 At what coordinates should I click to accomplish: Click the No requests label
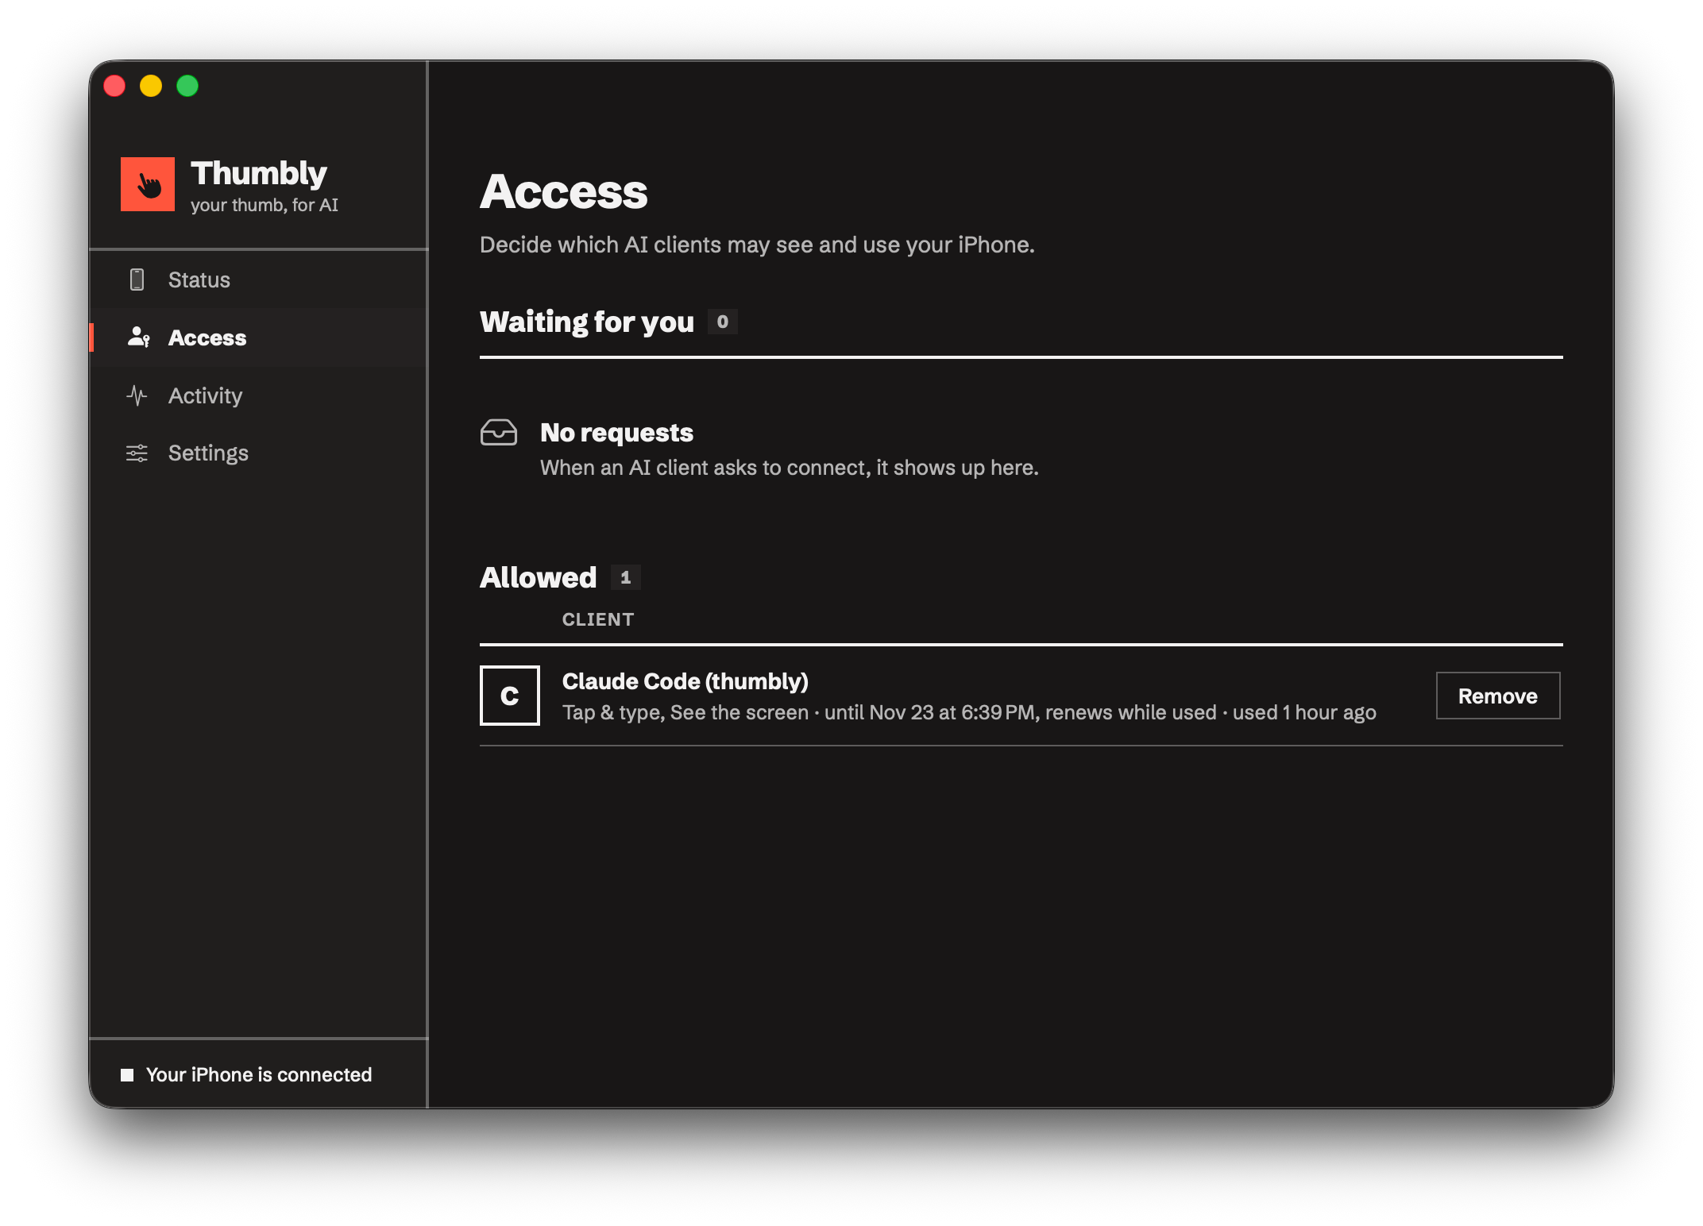[616, 433]
